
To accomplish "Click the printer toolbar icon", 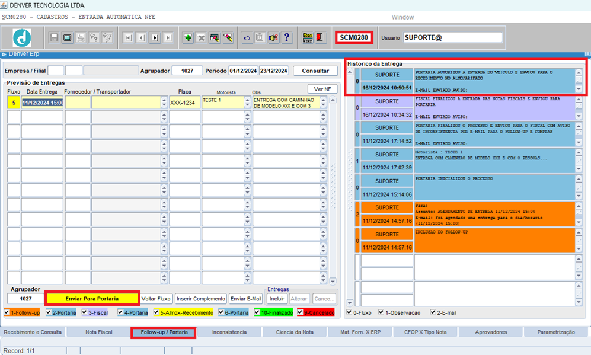I will tap(81, 38).
